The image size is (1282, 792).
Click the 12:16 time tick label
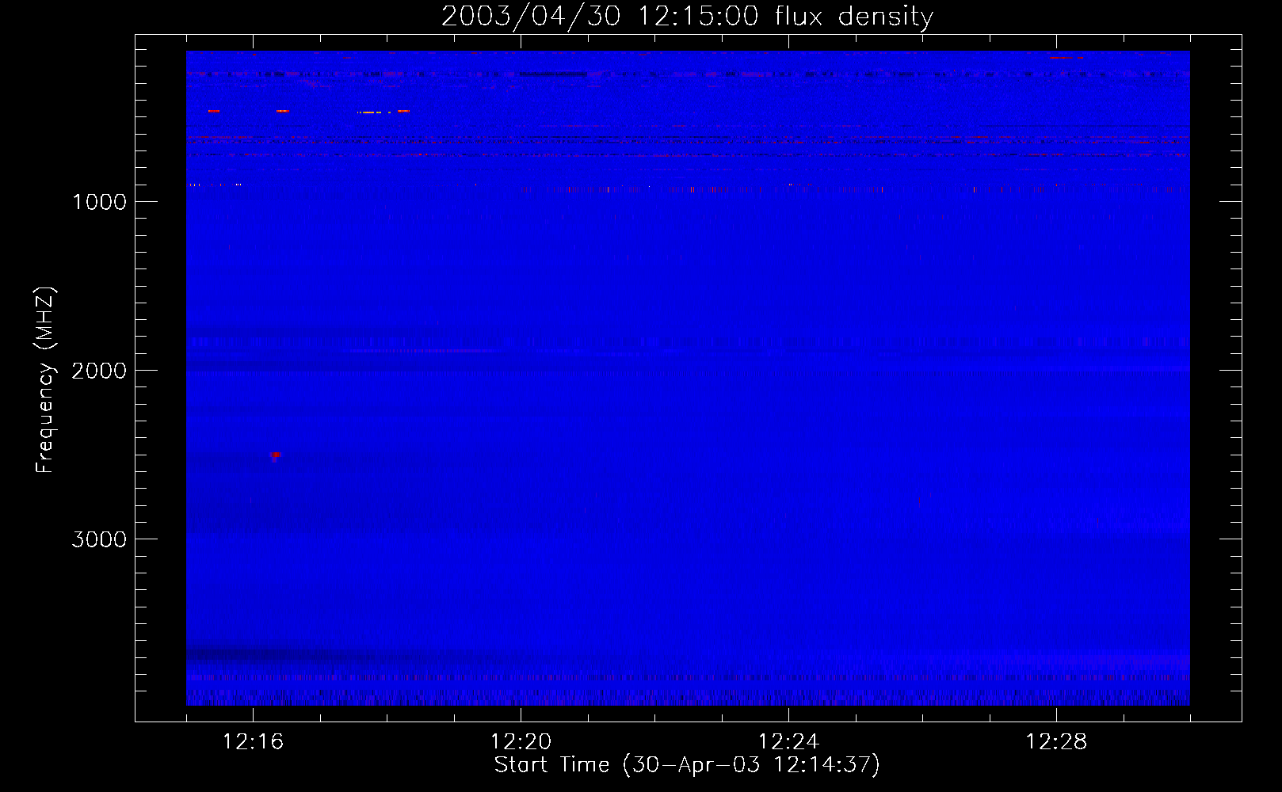coord(253,742)
